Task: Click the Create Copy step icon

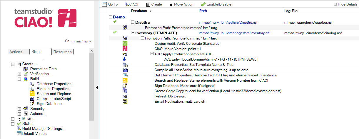Action: [125, 91]
